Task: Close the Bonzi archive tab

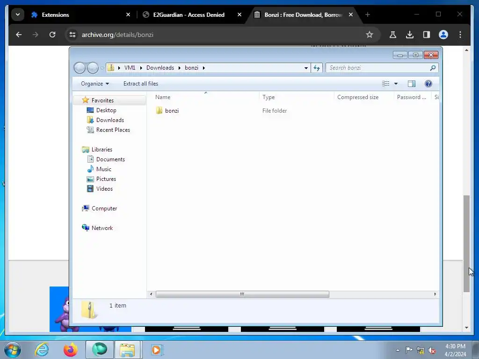Action: 351,14
